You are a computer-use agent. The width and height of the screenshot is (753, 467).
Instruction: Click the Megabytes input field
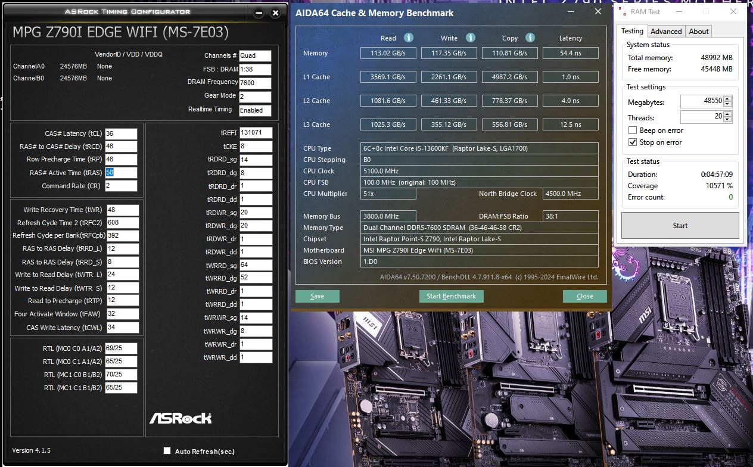click(x=702, y=102)
